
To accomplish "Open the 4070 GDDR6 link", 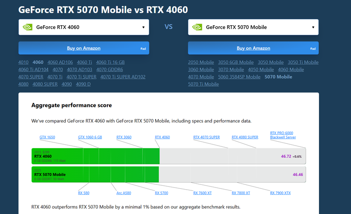I will tap(109, 69).
